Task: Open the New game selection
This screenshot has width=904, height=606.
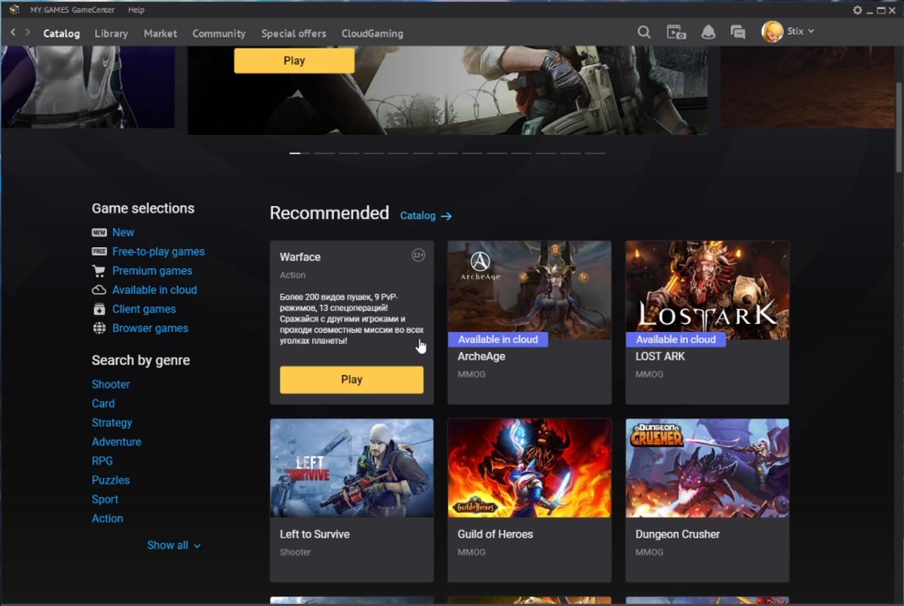Action: [x=123, y=232]
